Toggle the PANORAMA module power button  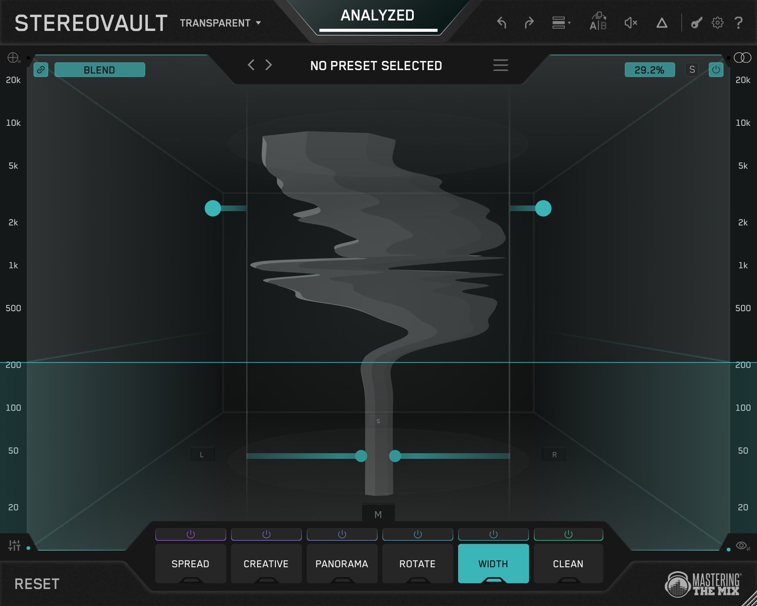pyautogui.click(x=342, y=534)
